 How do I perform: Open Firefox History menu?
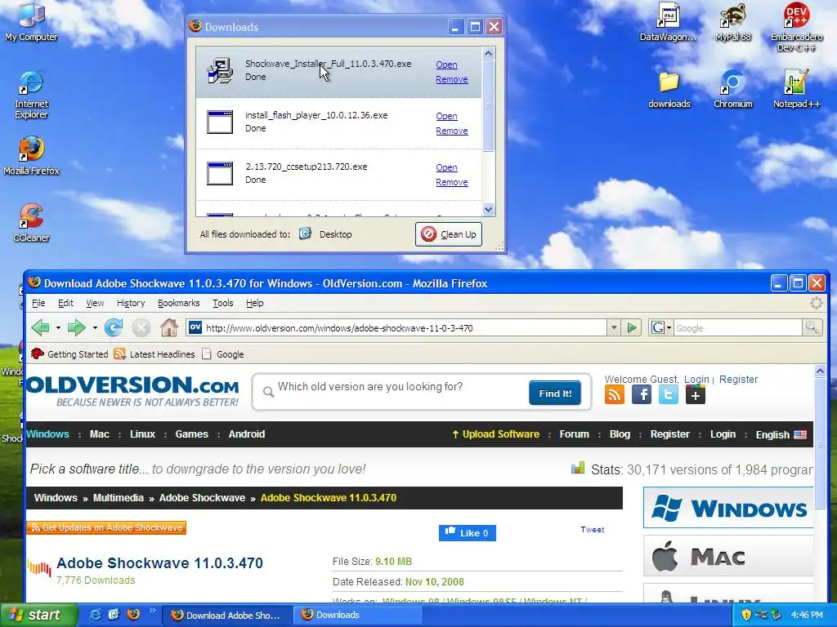pos(131,303)
